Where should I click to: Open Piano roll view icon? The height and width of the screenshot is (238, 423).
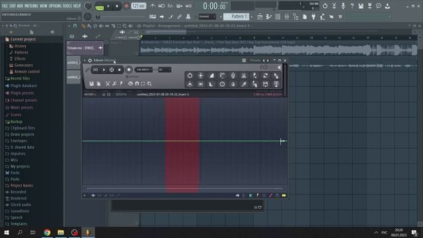click(269, 17)
